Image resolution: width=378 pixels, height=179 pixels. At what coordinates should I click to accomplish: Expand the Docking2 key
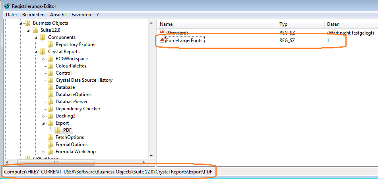tap(44, 116)
